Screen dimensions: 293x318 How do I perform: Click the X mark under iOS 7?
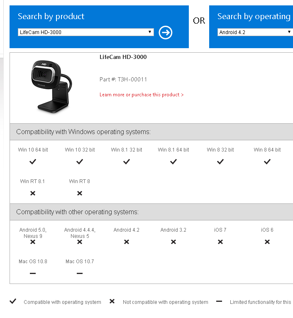(x=220, y=242)
